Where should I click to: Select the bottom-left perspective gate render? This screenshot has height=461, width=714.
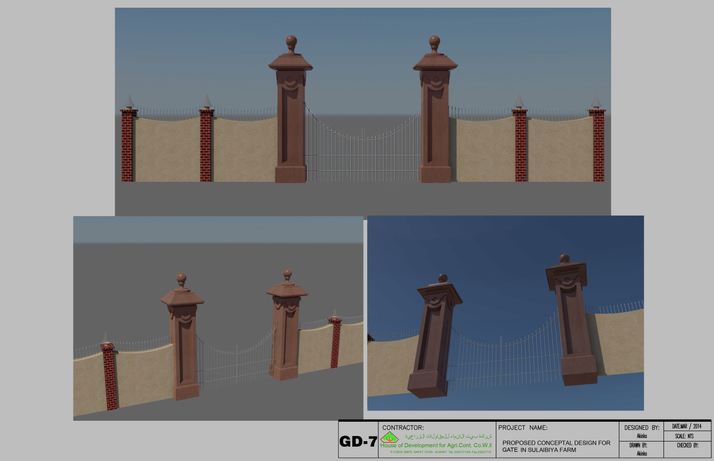pos(218,318)
